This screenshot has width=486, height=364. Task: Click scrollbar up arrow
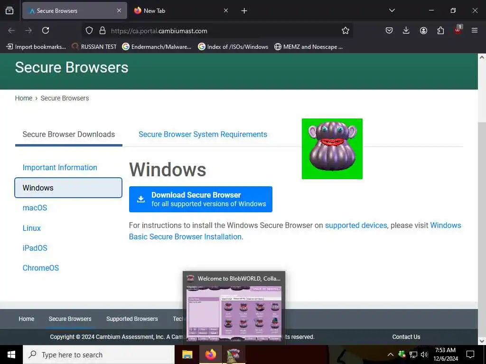click(x=482, y=57)
